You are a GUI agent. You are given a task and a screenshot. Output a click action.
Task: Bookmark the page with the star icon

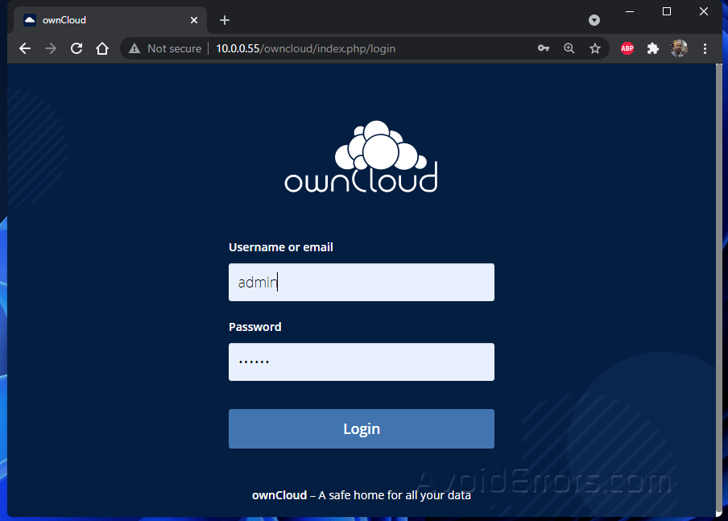595,48
